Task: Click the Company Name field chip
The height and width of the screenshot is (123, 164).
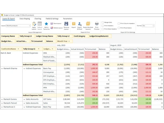Action: pos(10,36)
